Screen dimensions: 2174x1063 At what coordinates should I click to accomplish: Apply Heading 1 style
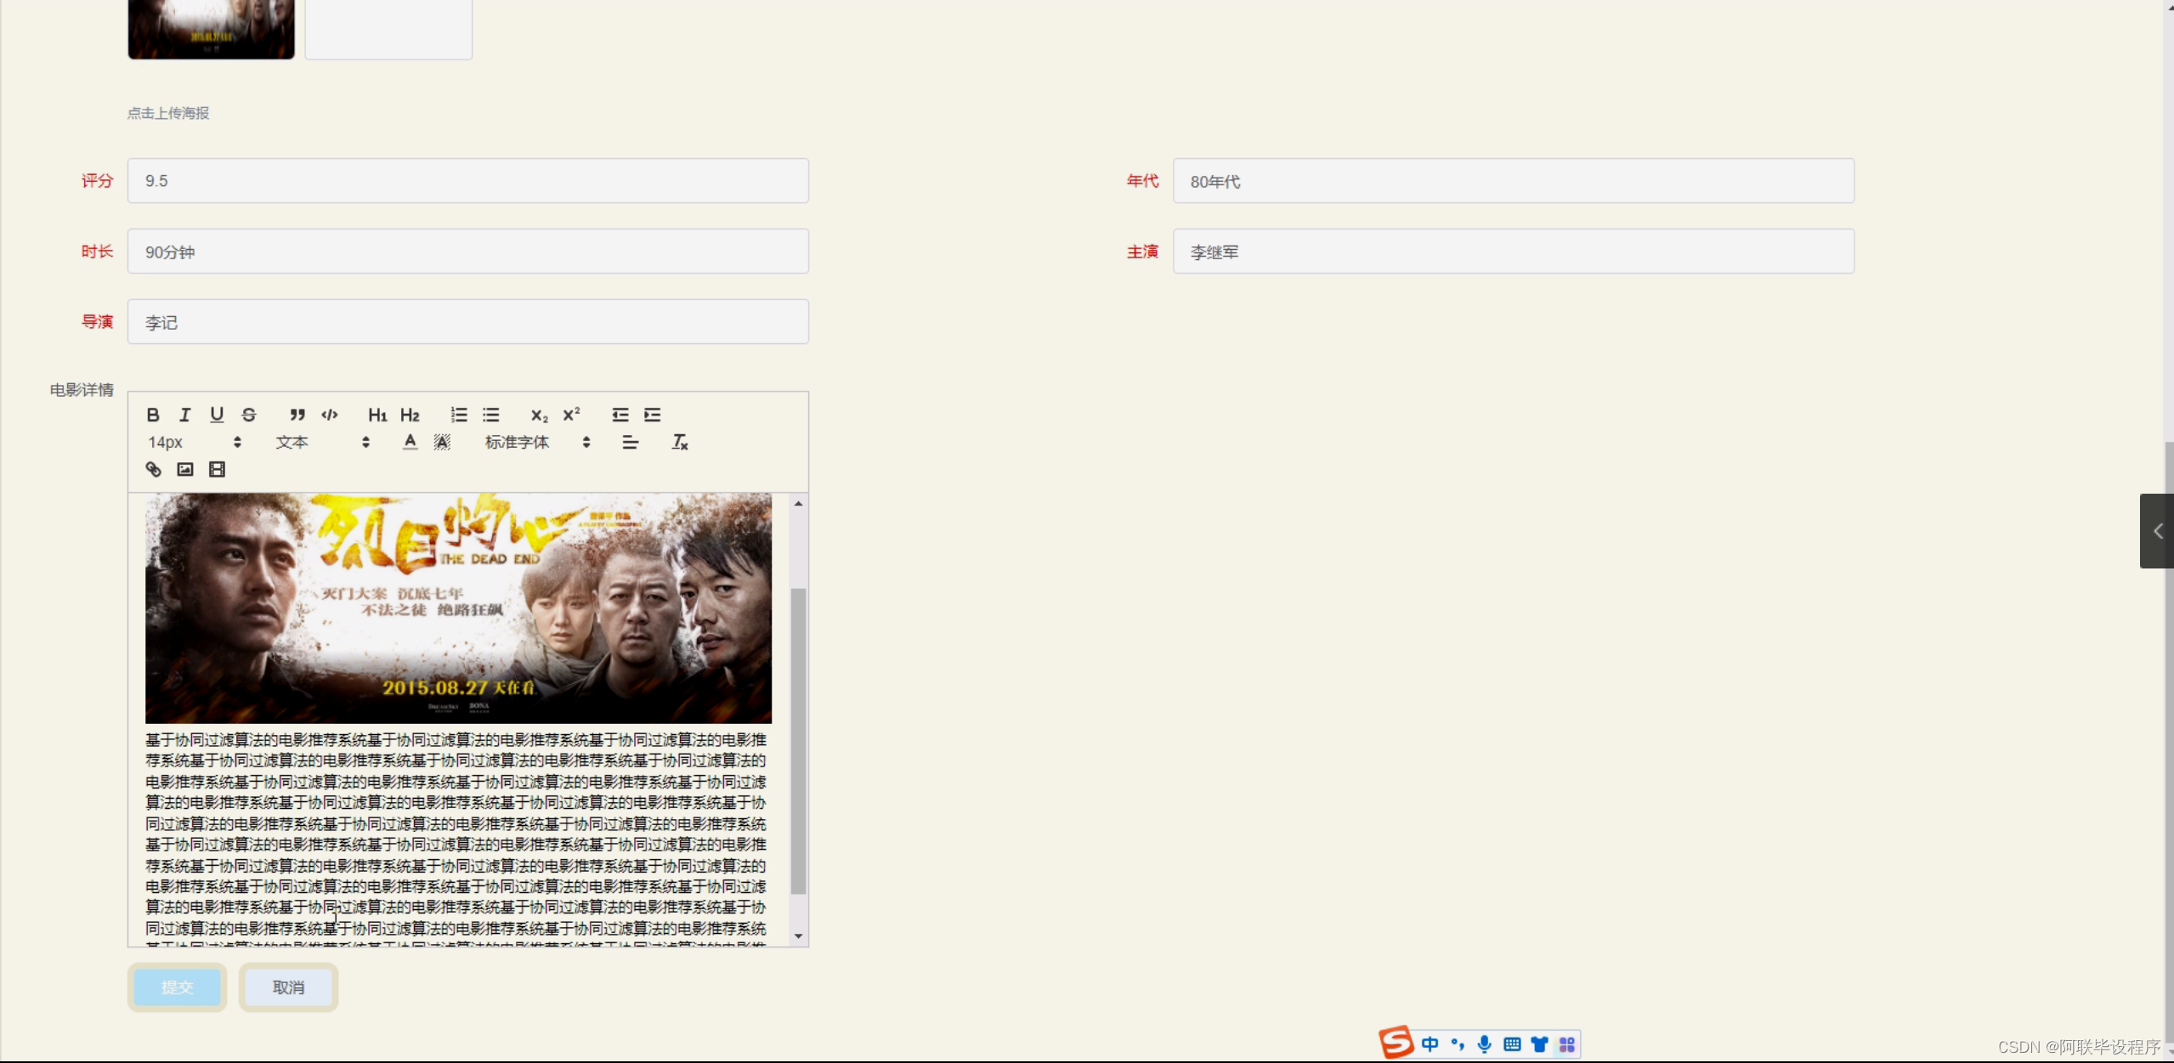[x=377, y=415]
